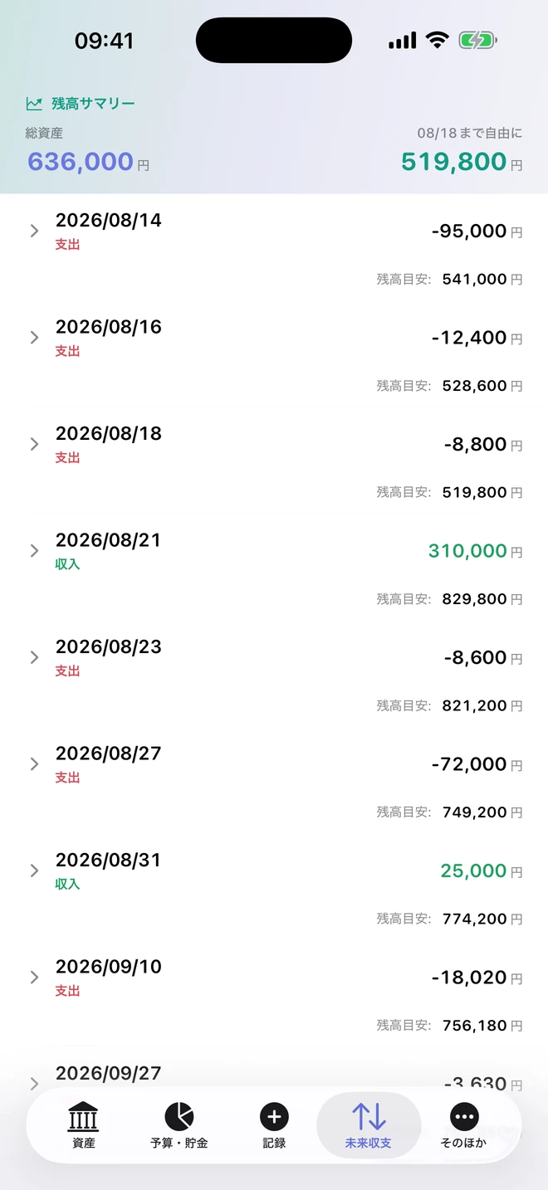
Task: Tap the 残高サマリー chart icon
Action: click(34, 104)
